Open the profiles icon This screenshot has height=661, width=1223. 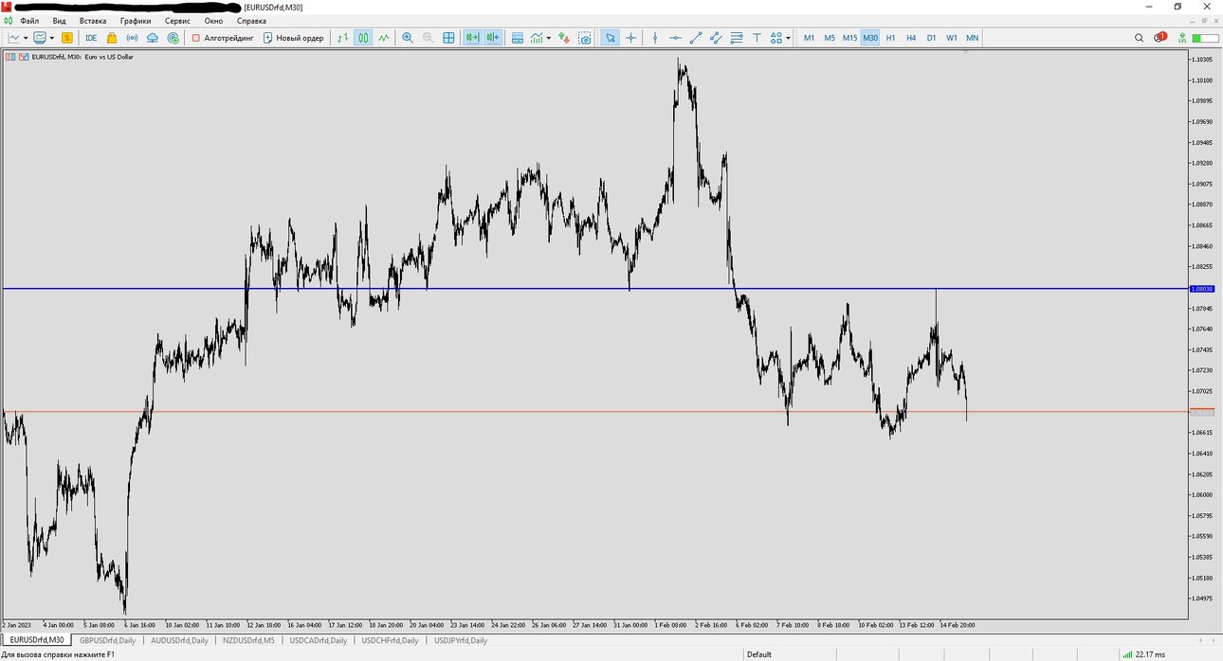40,38
